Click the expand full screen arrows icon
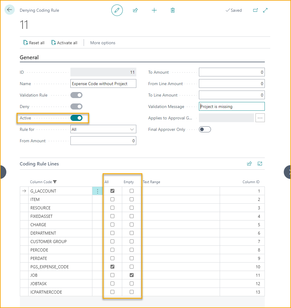Screen dimensions: 291x308 (x=265, y=10)
